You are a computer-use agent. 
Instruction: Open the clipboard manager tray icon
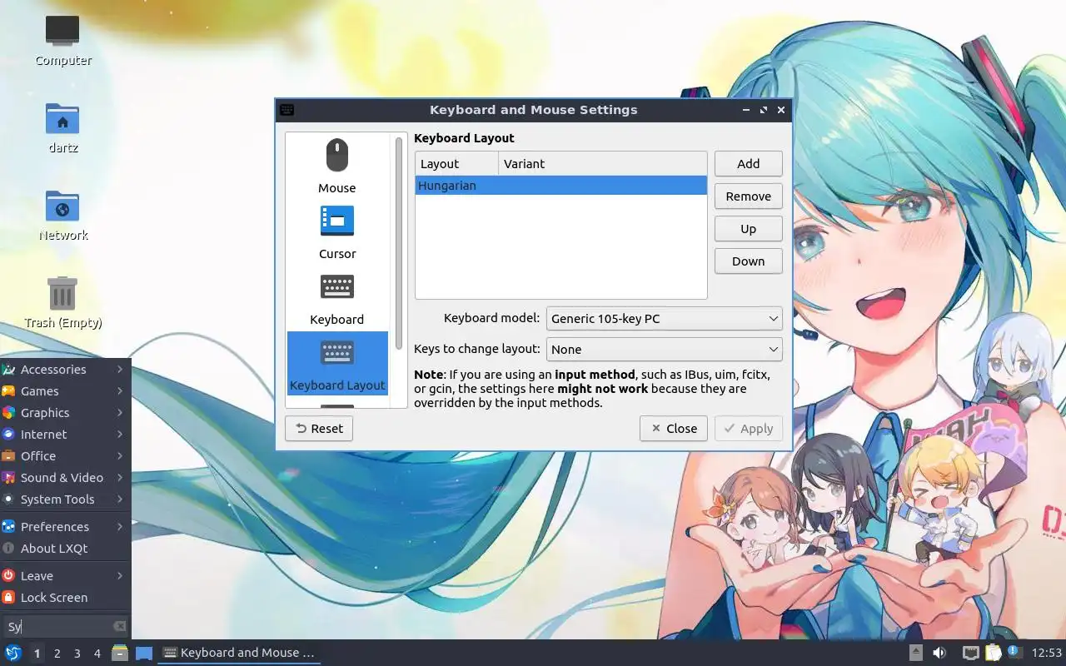993,653
